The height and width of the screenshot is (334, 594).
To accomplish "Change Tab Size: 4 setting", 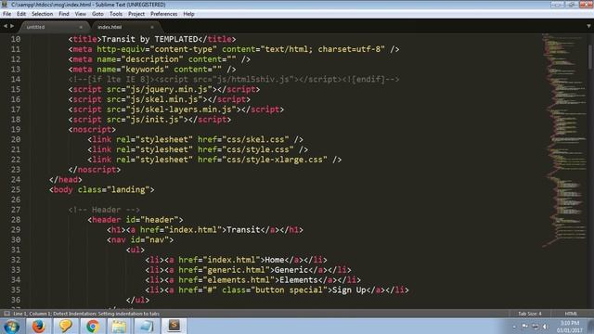I will click(530, 314).
